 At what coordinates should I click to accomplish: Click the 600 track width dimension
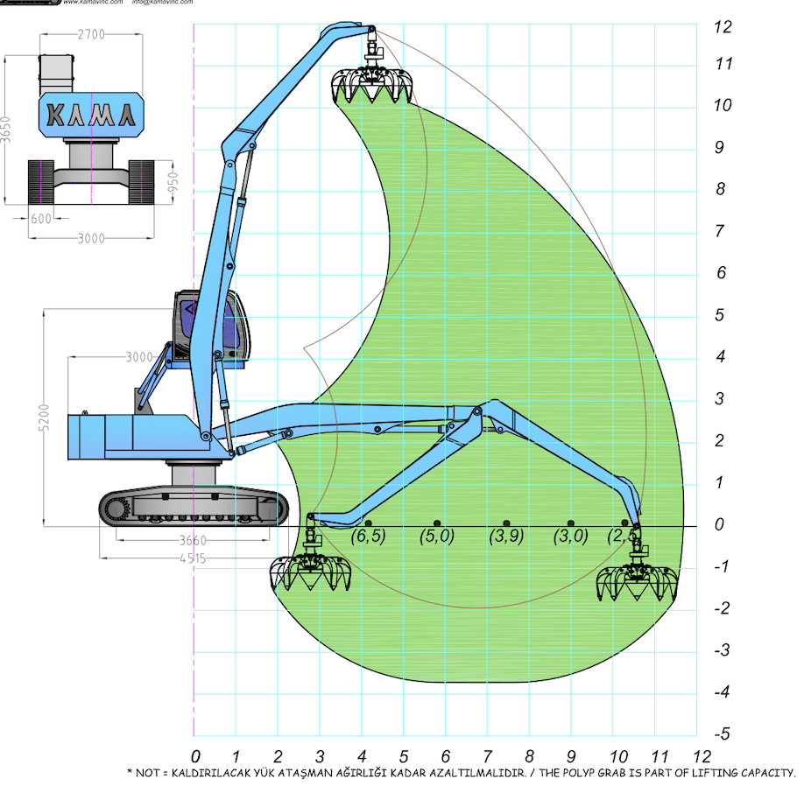click(x=41, y=219)
